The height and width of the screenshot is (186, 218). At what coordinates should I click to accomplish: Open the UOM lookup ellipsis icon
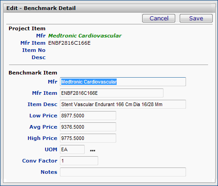92,150
